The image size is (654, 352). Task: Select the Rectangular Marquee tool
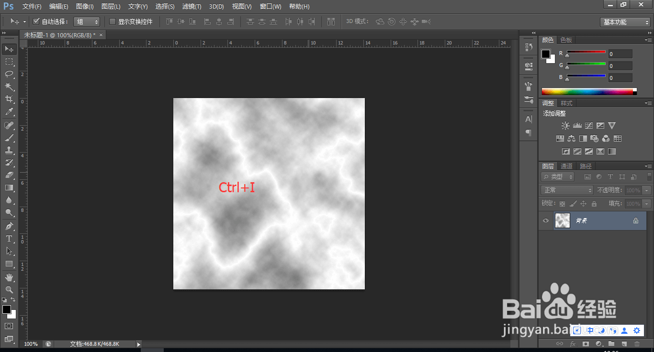pos(9,61)
